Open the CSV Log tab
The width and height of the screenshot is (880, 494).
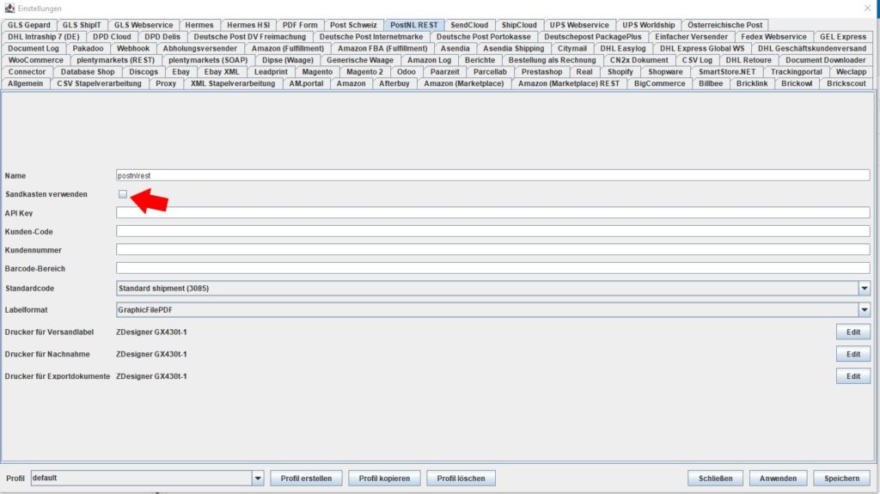(x=697, y=61)
